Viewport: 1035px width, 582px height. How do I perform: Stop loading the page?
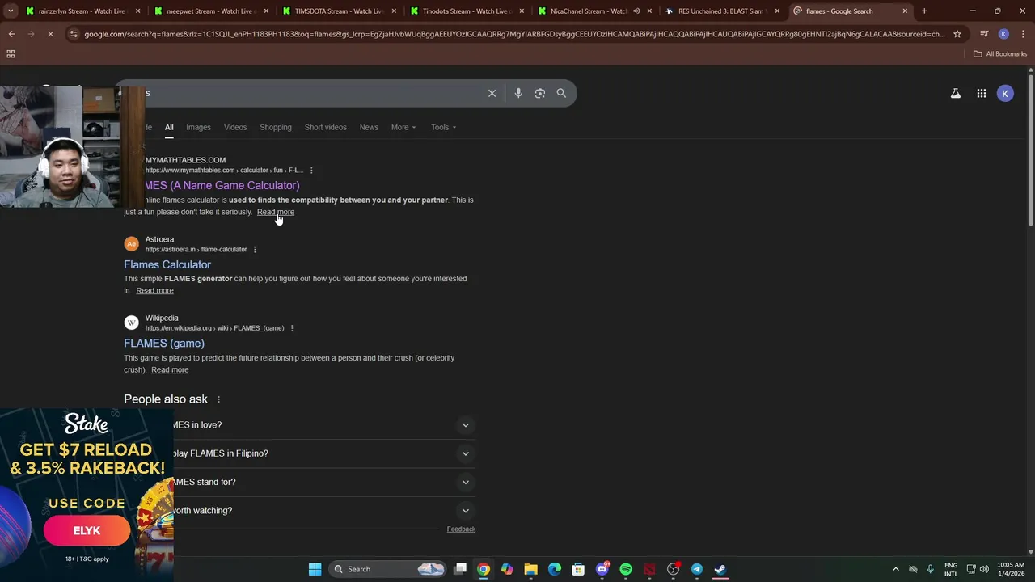(x=50, y=34)
